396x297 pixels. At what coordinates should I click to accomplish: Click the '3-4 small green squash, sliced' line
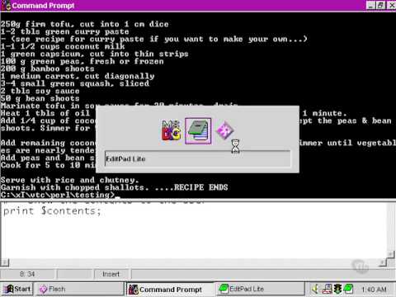click(75, 83)
